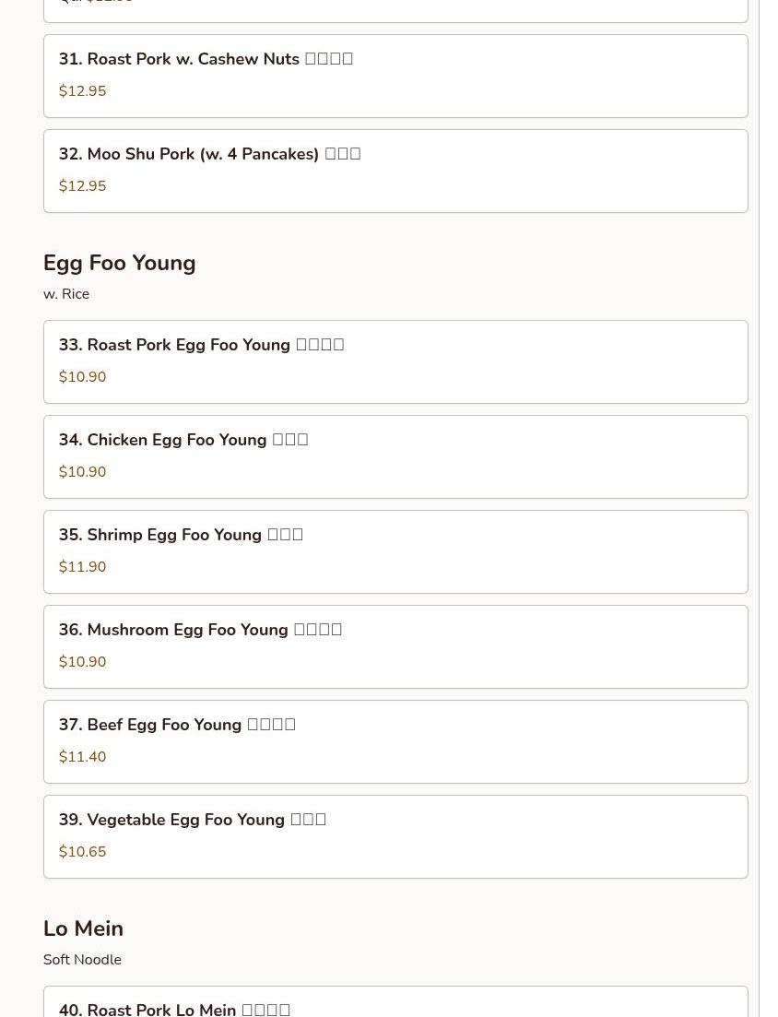778x1017 pixels.
Task: Click the Moo Shu Pork $12.95 price
Action: (x=83, y=186)
